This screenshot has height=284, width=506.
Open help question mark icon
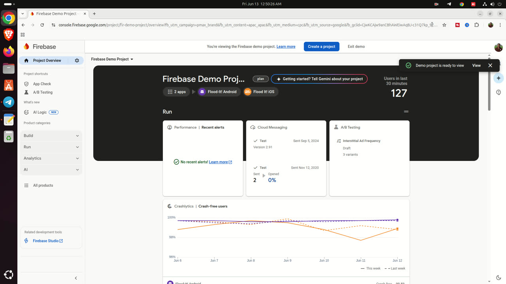click(x=498, y=92)
